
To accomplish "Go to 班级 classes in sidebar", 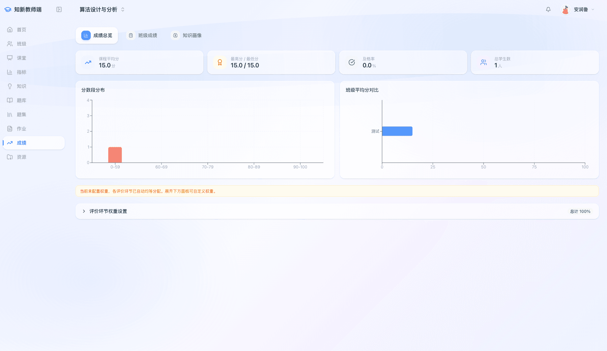I will (21, 44).
